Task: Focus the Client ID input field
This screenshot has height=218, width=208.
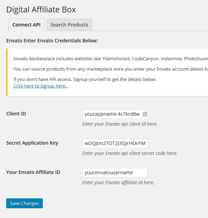Action: pyautogui.click(x=115, y=114)
